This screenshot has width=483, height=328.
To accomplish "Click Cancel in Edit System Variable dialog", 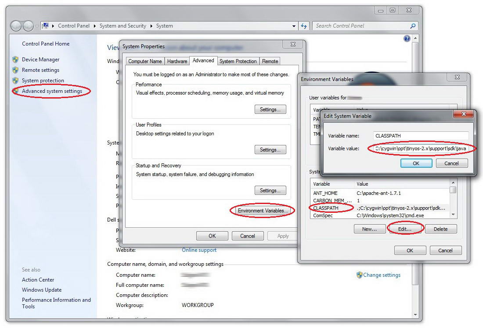I will click(x=451, y=163).
